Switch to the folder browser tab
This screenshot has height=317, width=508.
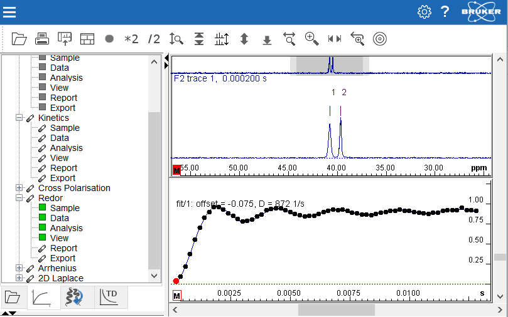click(13, 297)
